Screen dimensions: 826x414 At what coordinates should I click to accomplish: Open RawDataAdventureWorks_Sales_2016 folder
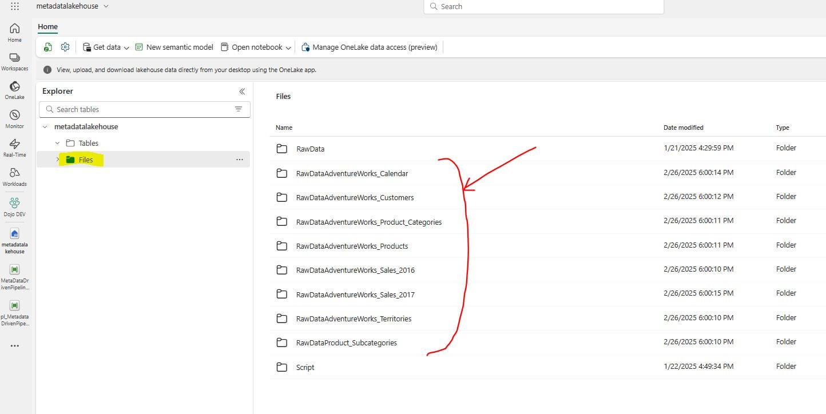[x=355, y=270]
